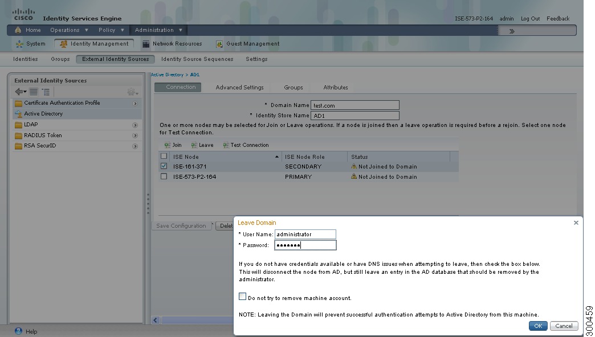Check the ISE-573-P2-164 node checkbox
The width and height of the screenshot is (595, 337).
(164, 176)
